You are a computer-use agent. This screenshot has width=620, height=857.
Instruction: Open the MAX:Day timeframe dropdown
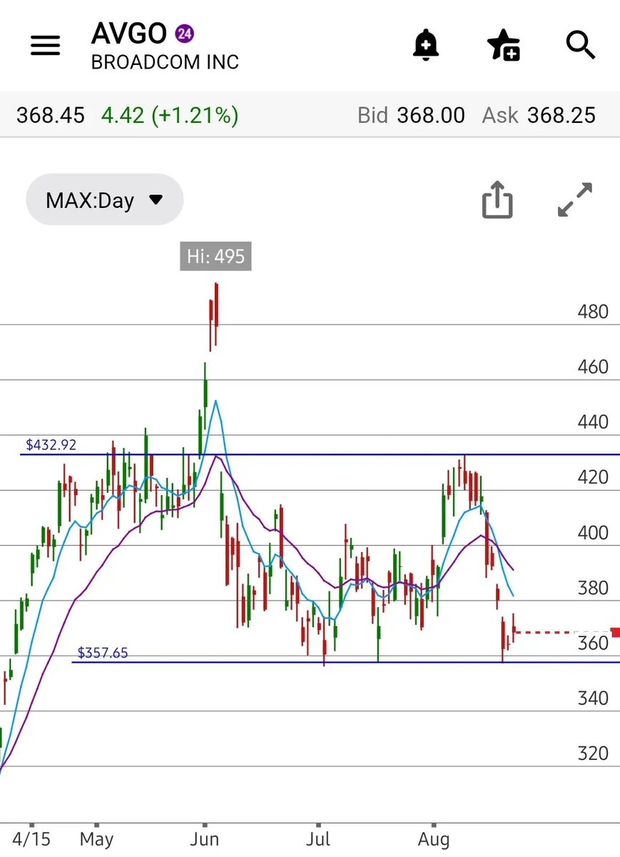(104, 199)
